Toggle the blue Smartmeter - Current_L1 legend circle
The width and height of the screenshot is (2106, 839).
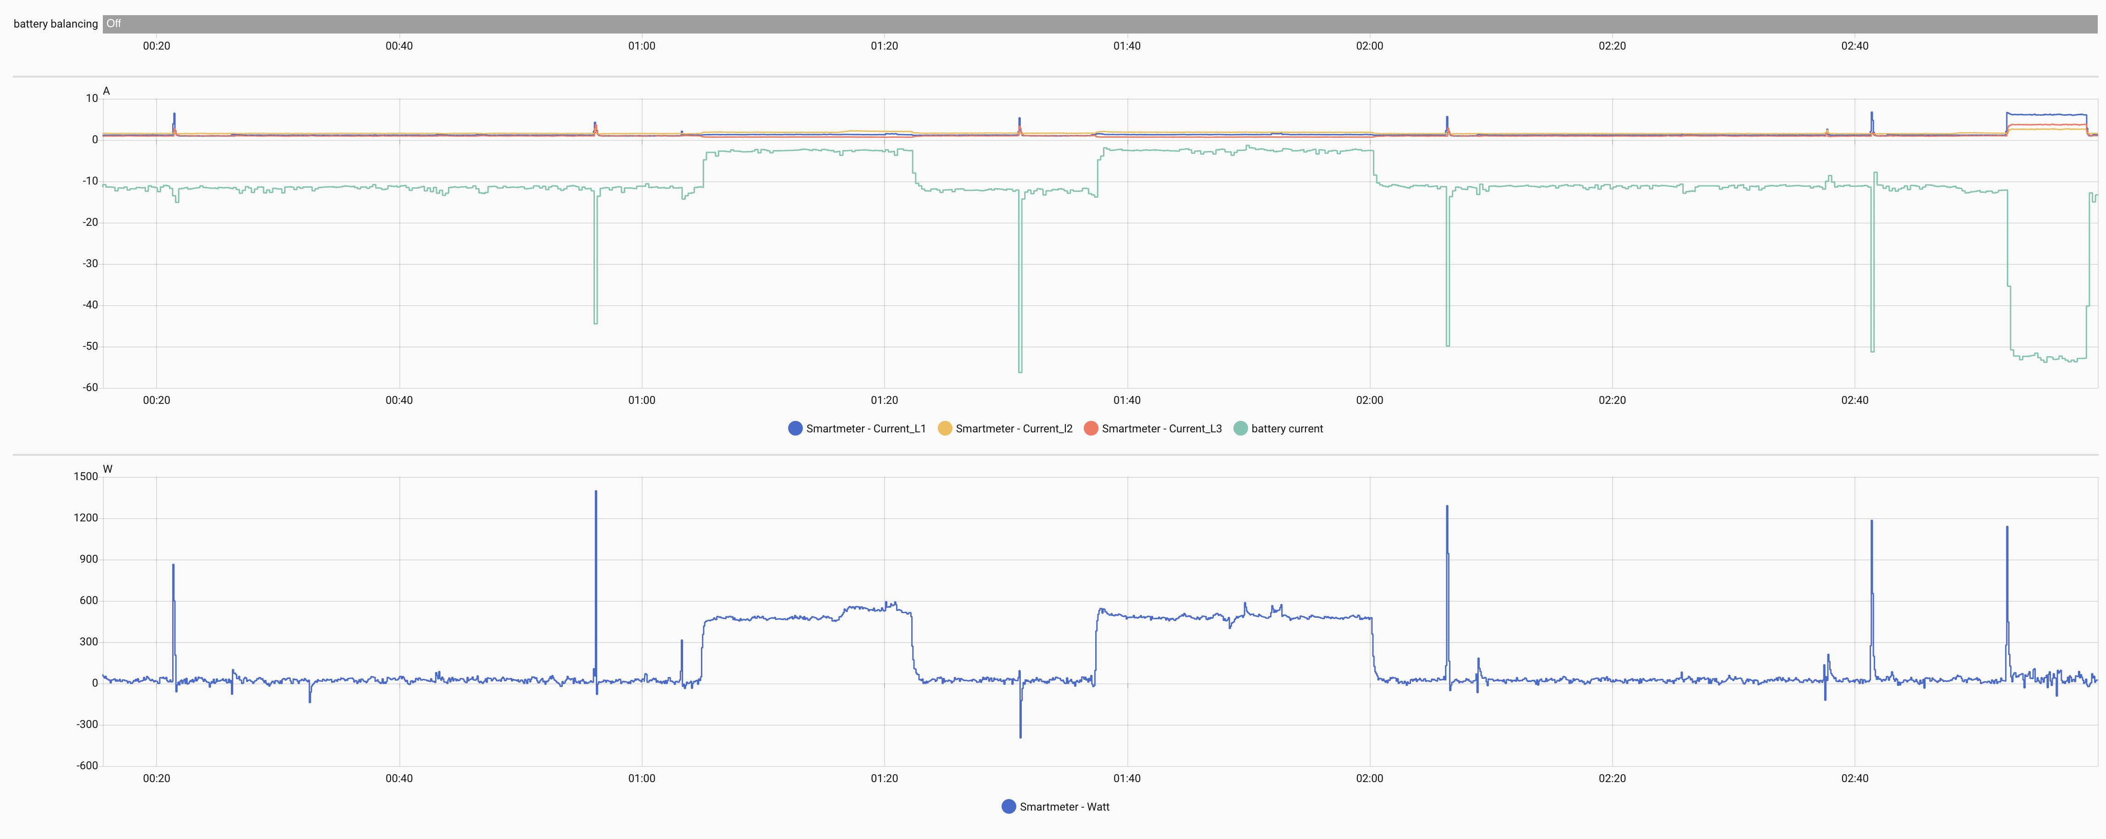pos(795,429)
